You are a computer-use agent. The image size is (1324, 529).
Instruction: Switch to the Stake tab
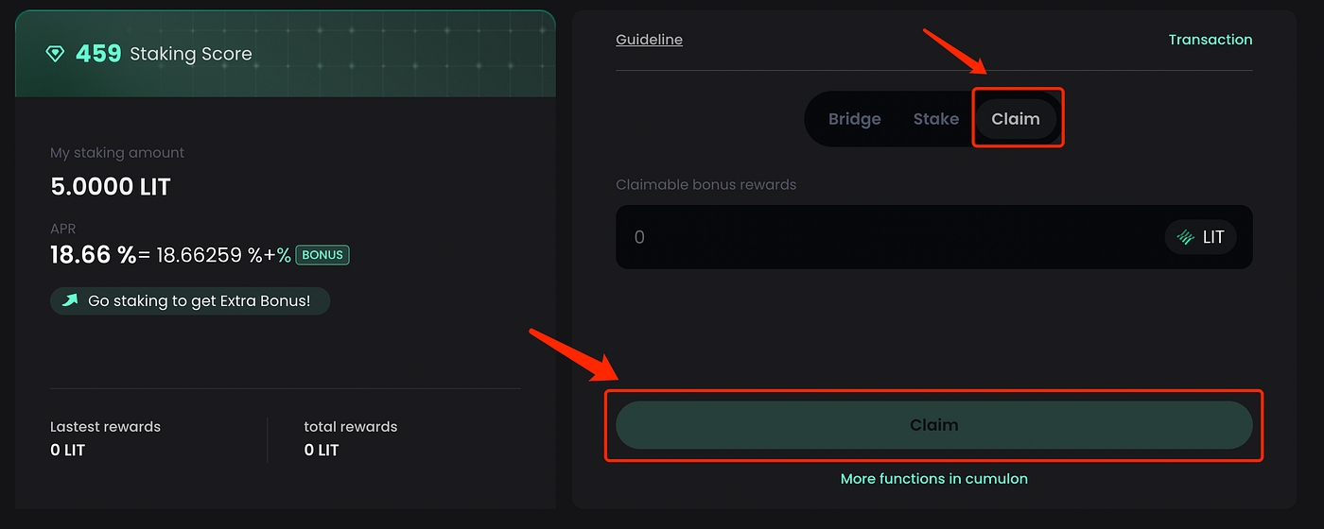click(935, 119)
